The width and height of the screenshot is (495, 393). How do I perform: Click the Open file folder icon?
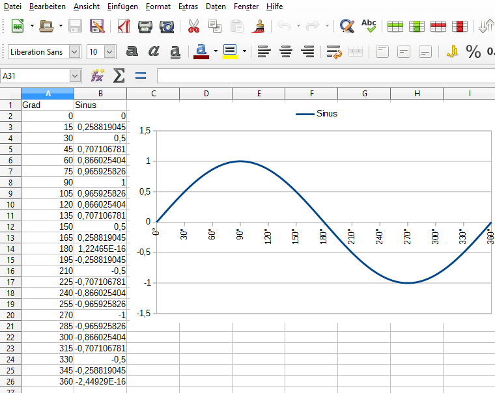point(46,26)
